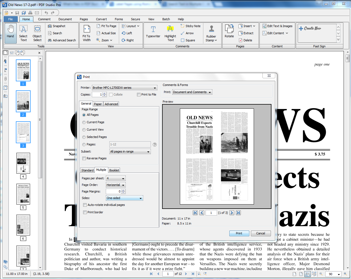
Task: Click the Page Margins value field
Action: [x=113, y=191]
